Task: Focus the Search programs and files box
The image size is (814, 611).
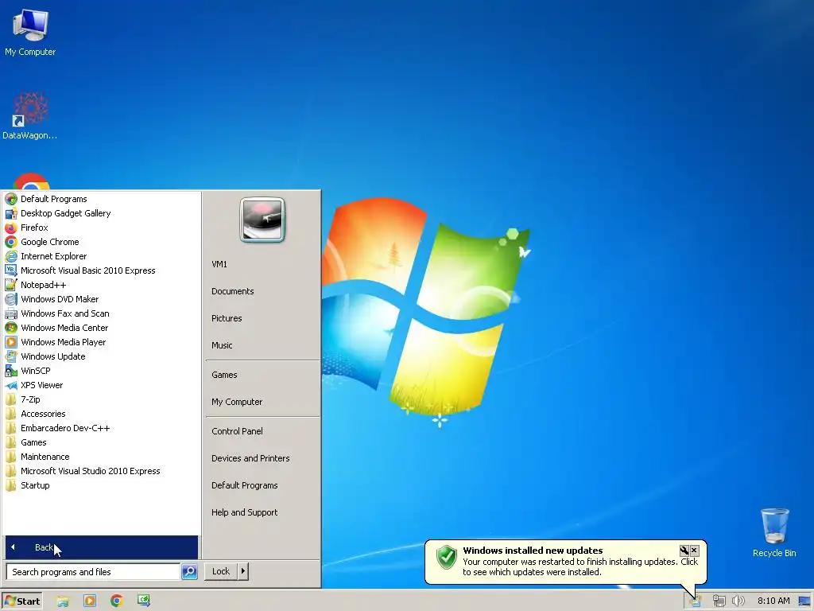Action: click(93, 571)
